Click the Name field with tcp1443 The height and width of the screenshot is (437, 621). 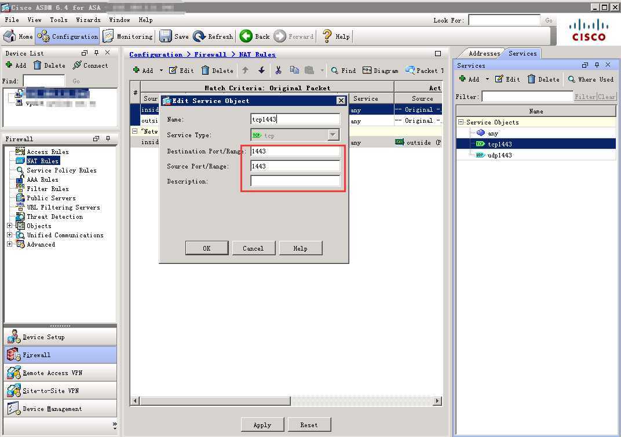click(295, 119)
